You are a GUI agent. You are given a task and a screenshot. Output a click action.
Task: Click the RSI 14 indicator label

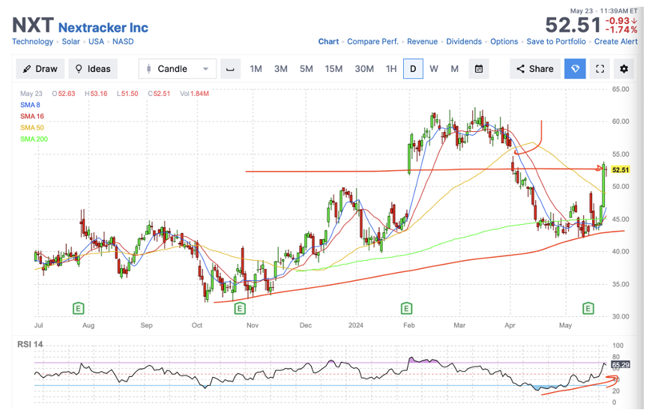point(30,344)
